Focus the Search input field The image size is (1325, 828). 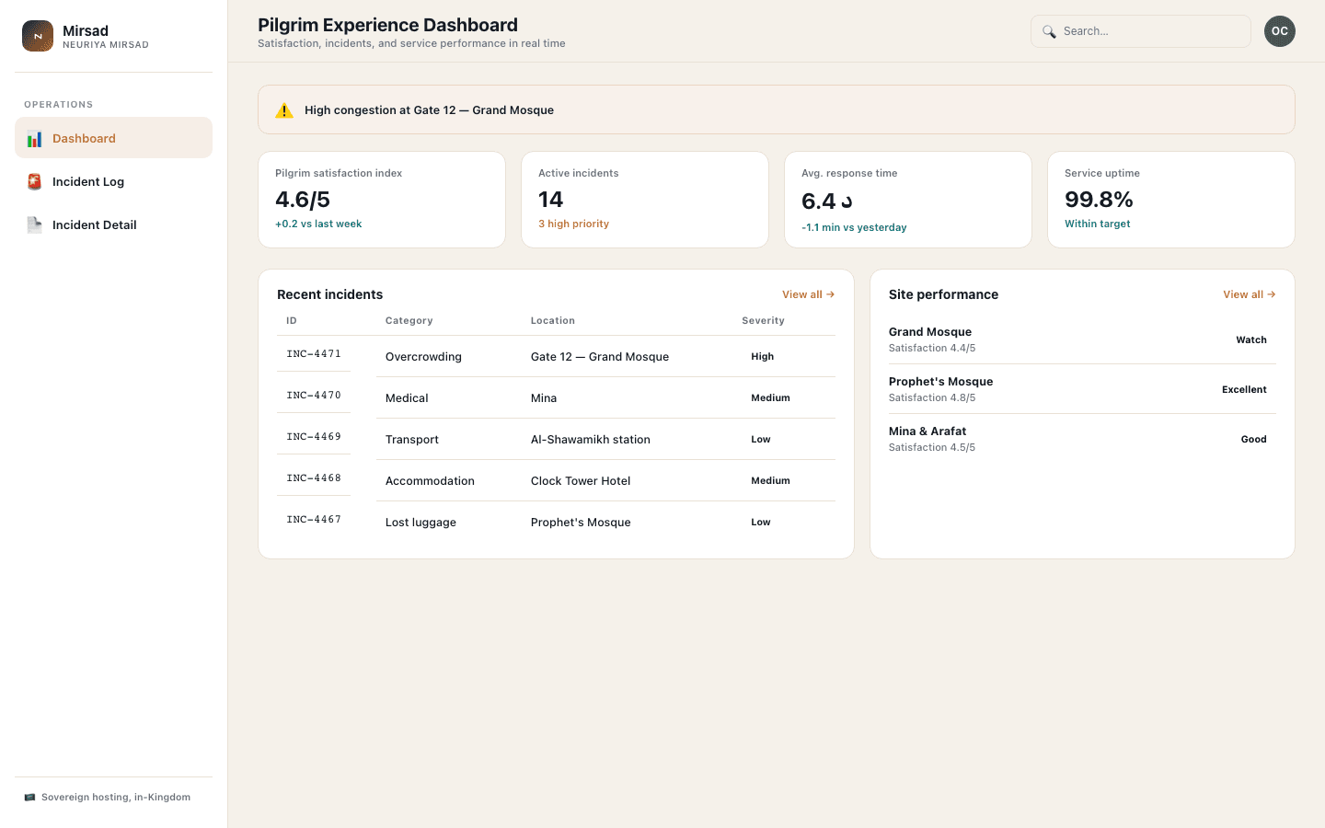click(x=1141, y=31)
